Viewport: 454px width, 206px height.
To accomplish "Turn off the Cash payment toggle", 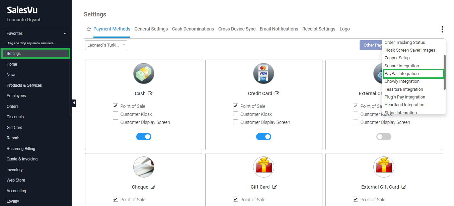I will (144, 137).
